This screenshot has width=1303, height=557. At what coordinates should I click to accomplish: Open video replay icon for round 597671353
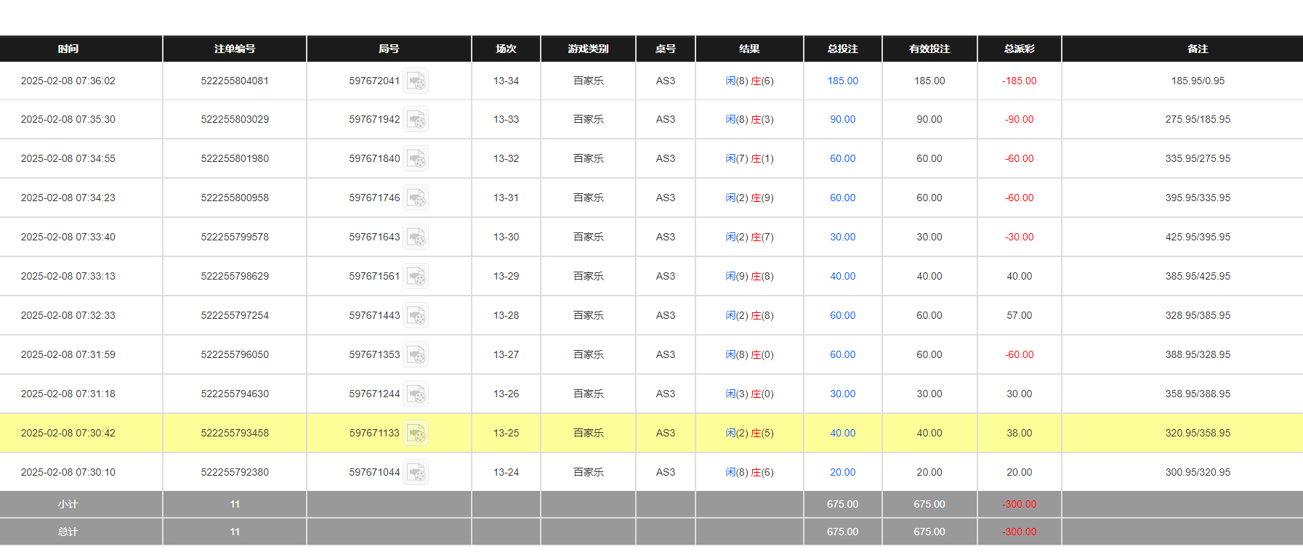[416, 354]
